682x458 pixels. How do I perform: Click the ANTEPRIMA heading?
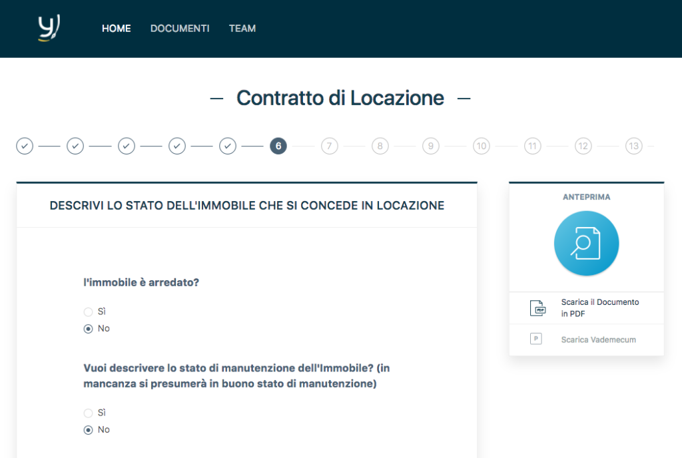coord(586,197)
